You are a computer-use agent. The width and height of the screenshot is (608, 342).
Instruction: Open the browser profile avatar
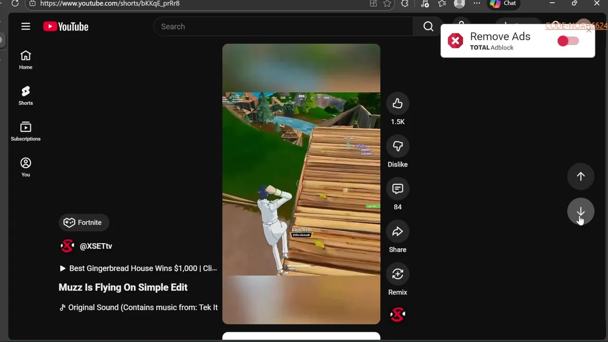click(x=459, y=3)
